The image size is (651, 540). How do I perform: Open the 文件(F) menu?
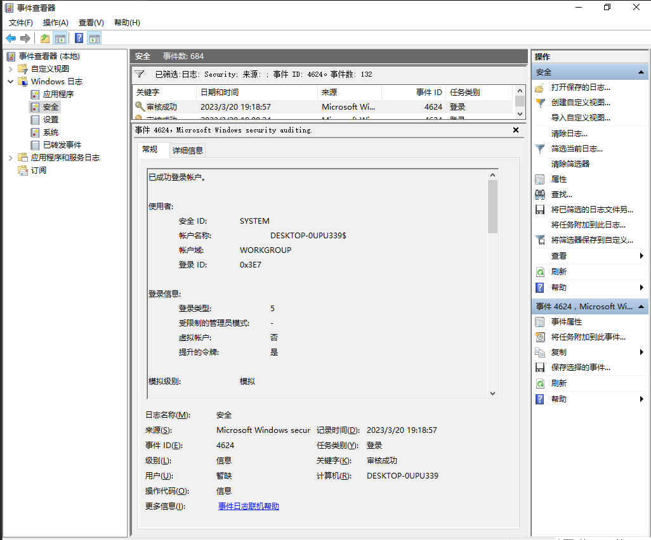[21, 23]
